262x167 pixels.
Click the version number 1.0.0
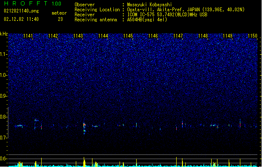pyautogui.click(x=56, y=4)
